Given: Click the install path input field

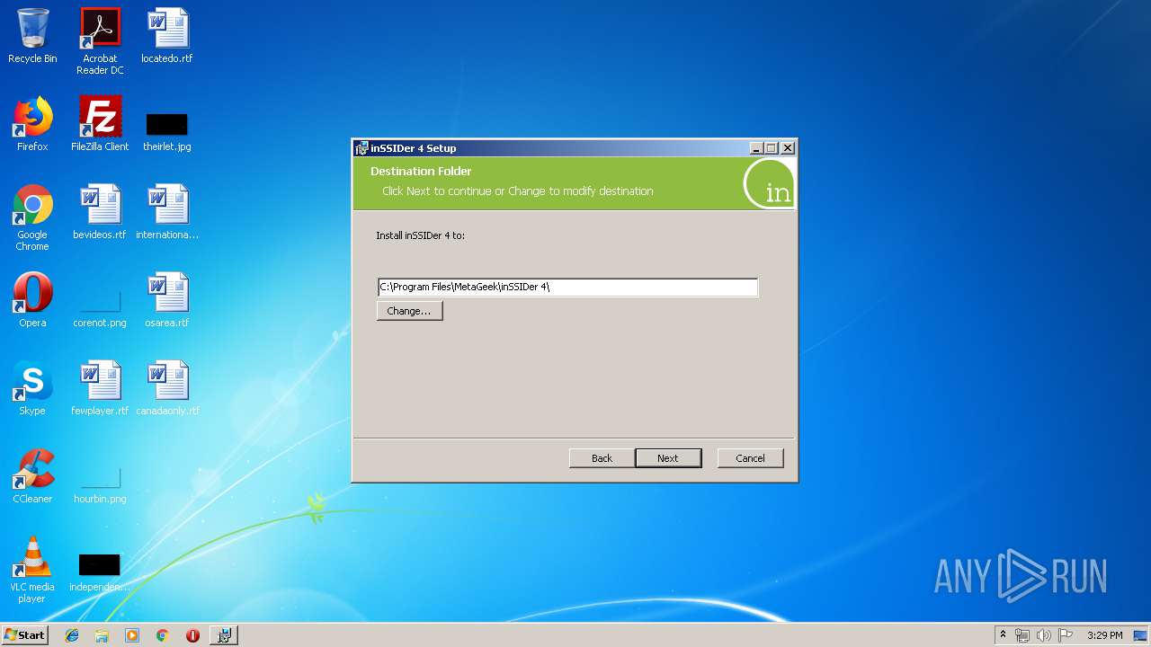Looking at the screenshot, I should coord(567,287).
